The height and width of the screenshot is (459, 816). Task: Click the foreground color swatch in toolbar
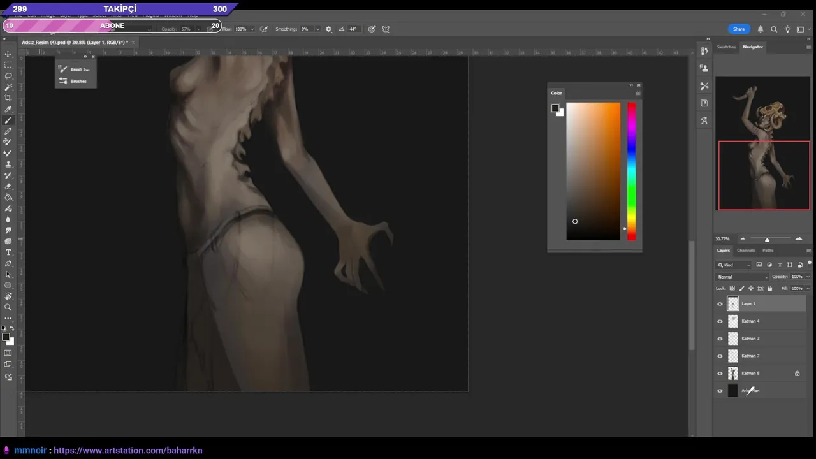6,337
